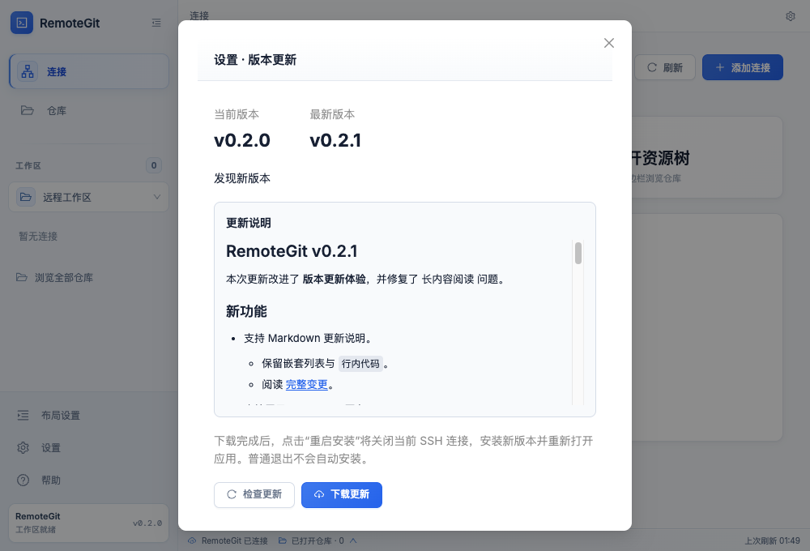Open the 连接 sidebar item
Screen dimensions: 810x551
(89, 71)
